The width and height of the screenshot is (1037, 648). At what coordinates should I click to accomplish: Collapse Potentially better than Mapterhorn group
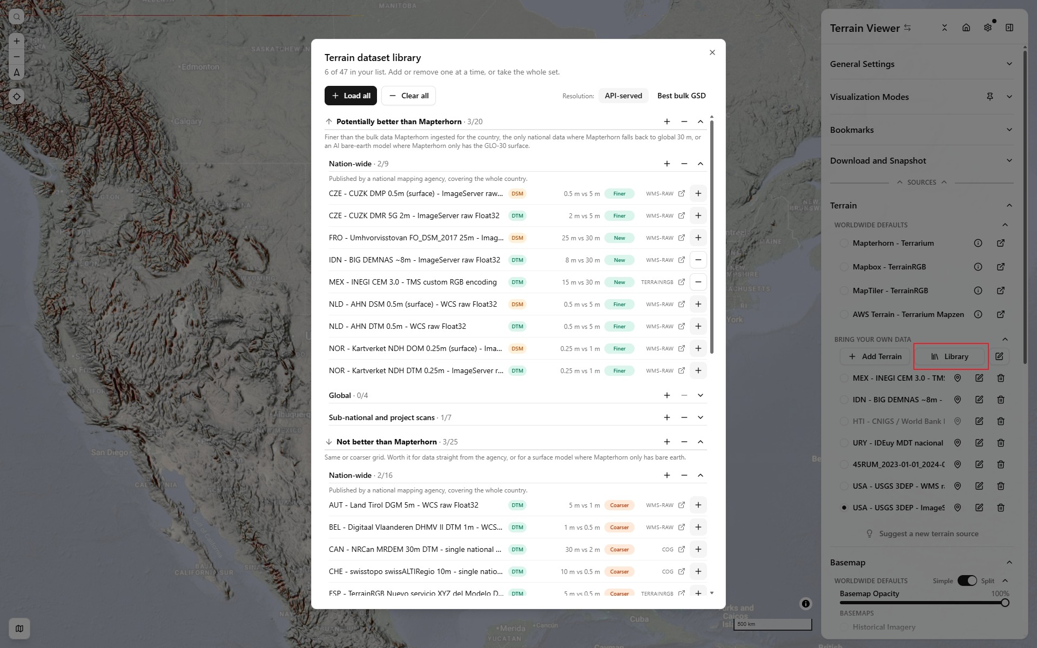pos(701,122)
